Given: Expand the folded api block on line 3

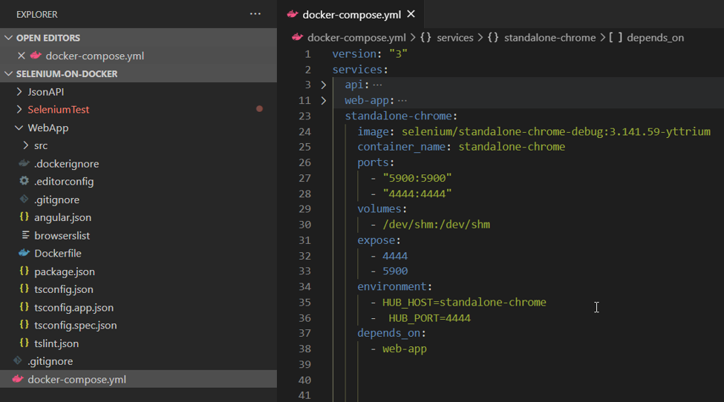Looking at the screenshot, I should (x=324, y=85).
